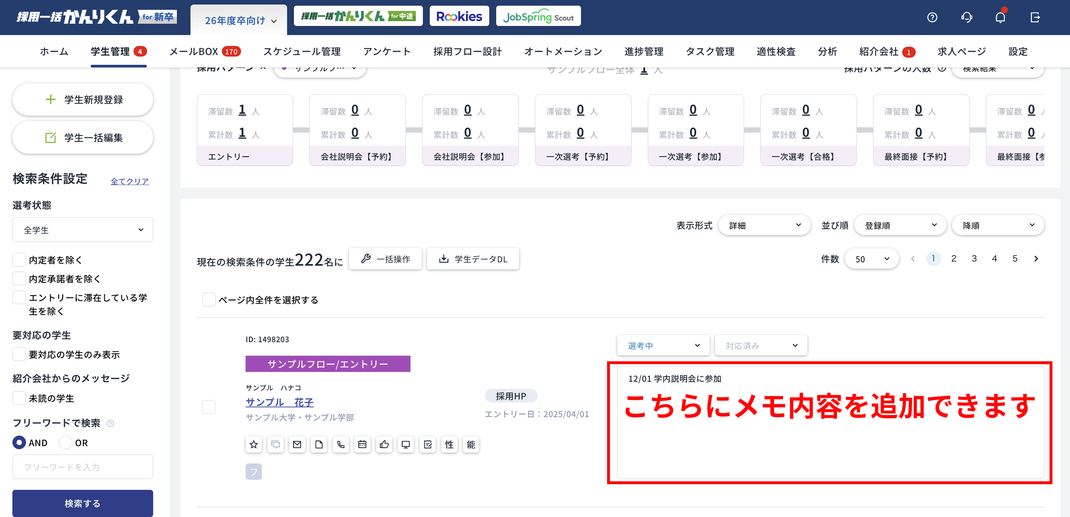Click the logout icon at top right
This screenshot has width=1070, height=517.
click(x=1035, y=18)
